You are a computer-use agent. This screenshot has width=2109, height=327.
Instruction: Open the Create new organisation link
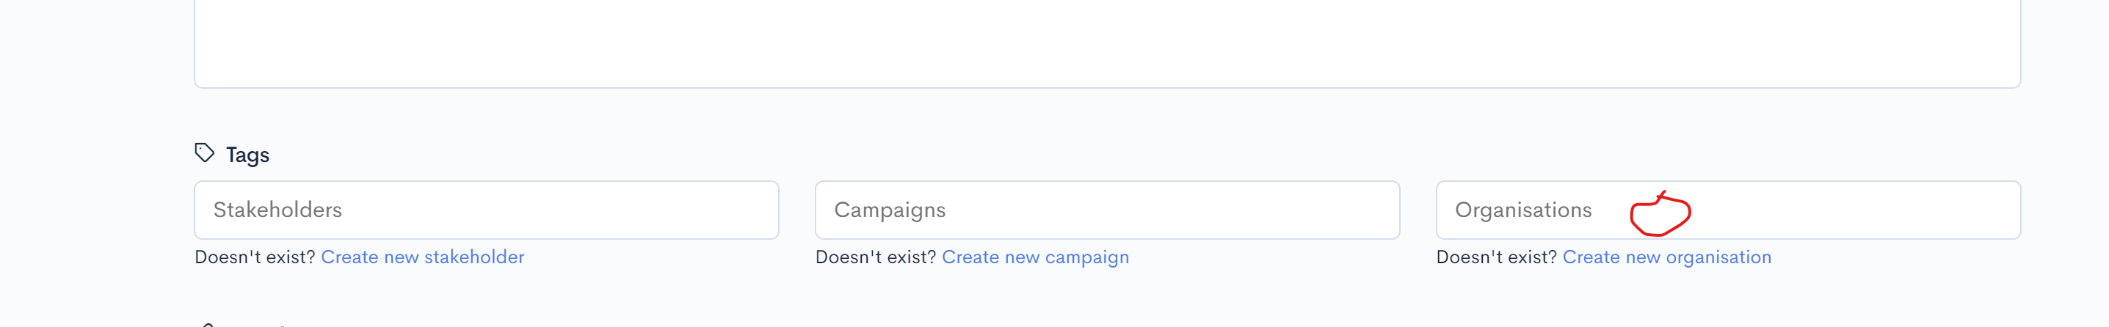pos(1666,257)
